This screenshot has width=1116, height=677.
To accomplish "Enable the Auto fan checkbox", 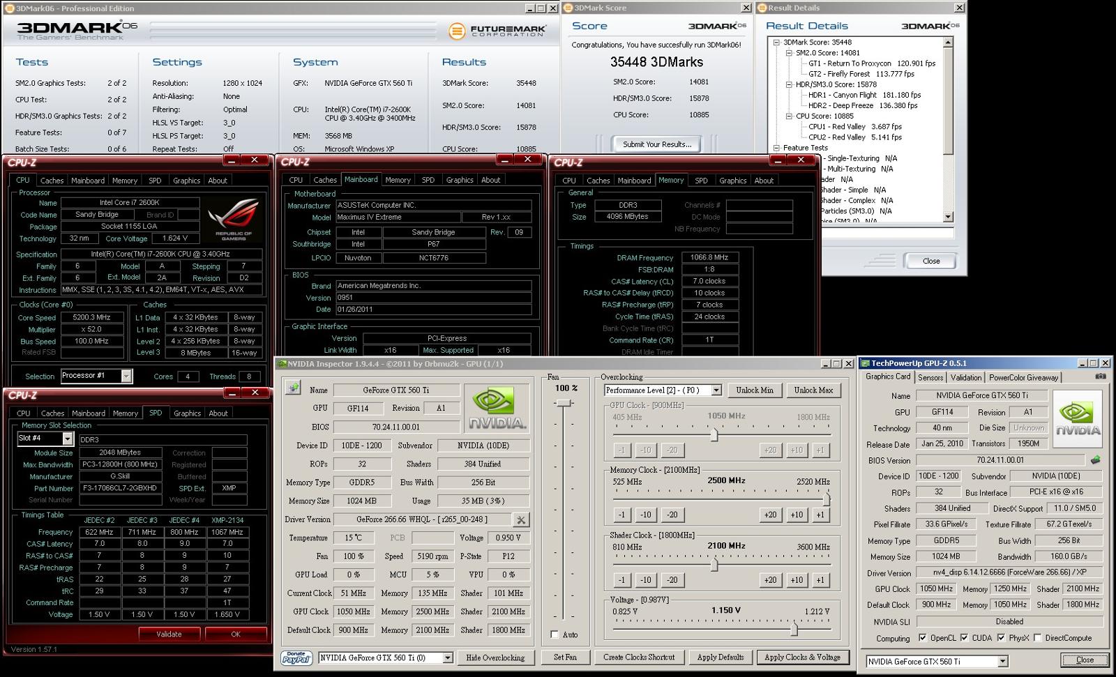I will coord(555,634).
